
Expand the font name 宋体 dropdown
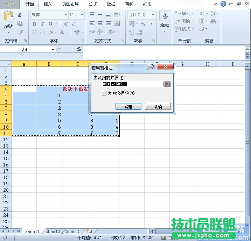65,15
